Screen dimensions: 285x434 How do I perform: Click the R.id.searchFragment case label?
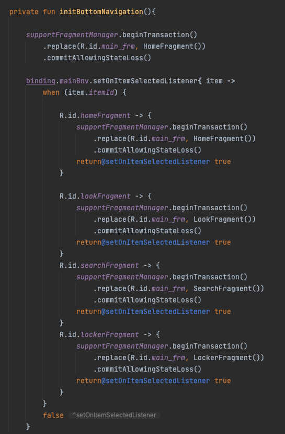tap(99, 265)
